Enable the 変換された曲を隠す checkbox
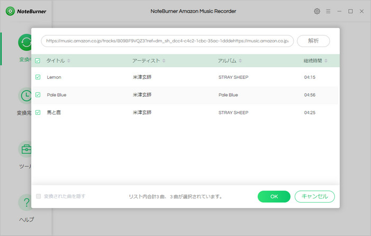The height and width of the screenshot is (236, 371). click(x=38, y=196)
